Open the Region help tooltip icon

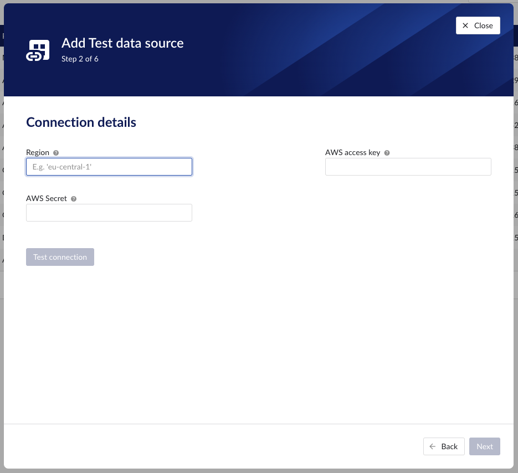coord(55,152)
